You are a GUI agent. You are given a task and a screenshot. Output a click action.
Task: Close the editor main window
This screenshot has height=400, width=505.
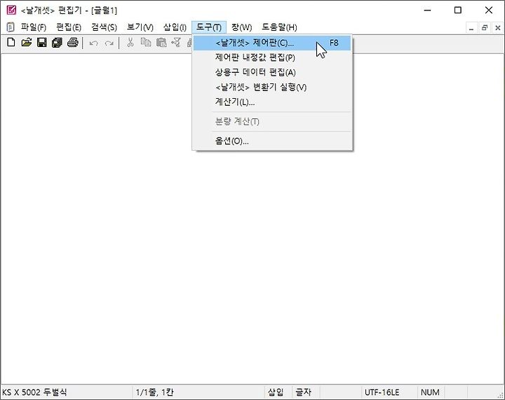click(488, 11)
